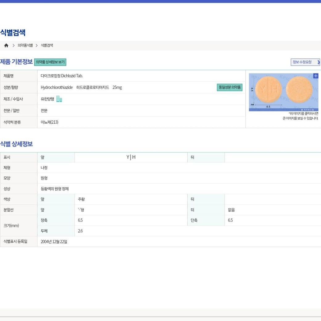Click the plus icon on the pill image
The width and height of the screenshot is (321, 321).
315,76
